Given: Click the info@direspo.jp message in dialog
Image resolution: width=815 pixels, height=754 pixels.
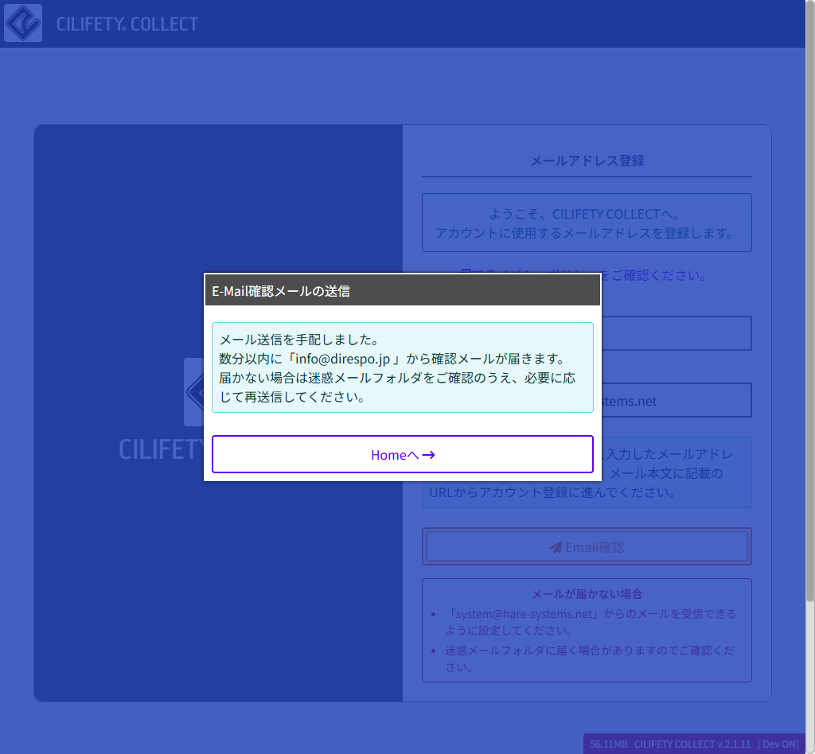Looking at the screenshot, I should click(392, 359).
